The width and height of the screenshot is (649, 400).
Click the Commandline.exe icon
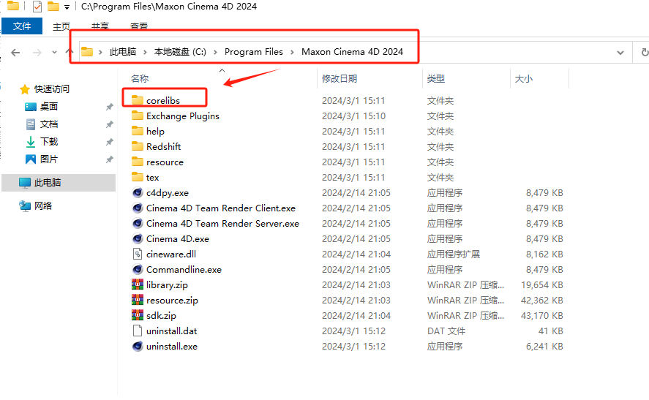point(138,269)
